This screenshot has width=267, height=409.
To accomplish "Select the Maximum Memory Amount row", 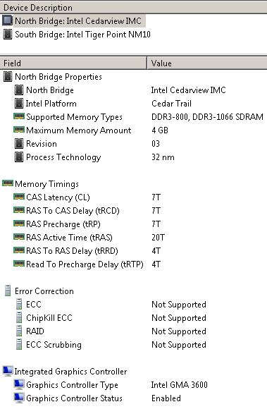I will coord(133,130).
